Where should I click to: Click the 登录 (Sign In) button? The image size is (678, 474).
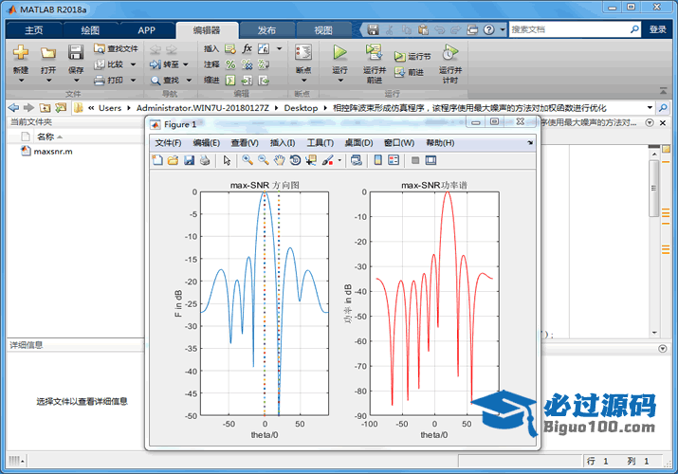658,29
